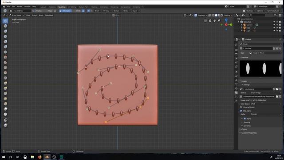The width and height of the screenshot is (284, 160).
Task: Open the Source dropdown (Single Image)
Action: [265, 93]
